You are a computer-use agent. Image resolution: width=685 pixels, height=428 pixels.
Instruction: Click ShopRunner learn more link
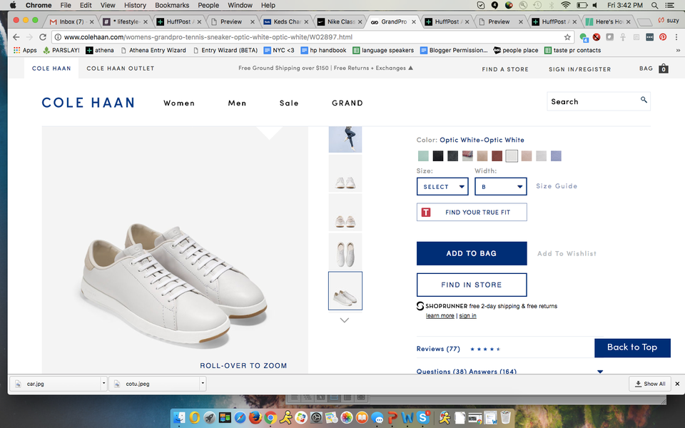click(440, 316)
